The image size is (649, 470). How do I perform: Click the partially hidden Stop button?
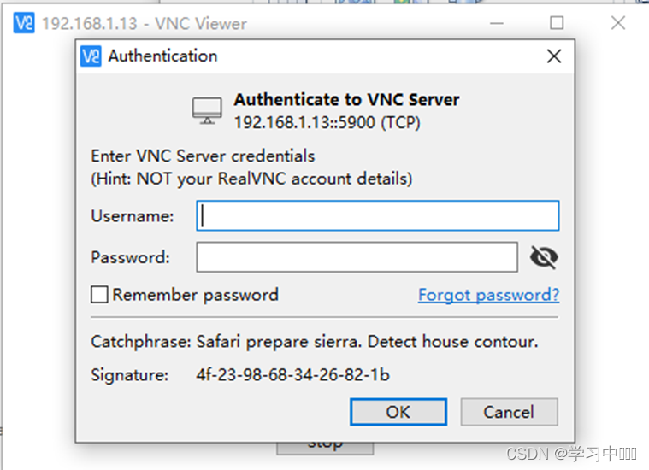pyautogui.click(x=325, y=448)
